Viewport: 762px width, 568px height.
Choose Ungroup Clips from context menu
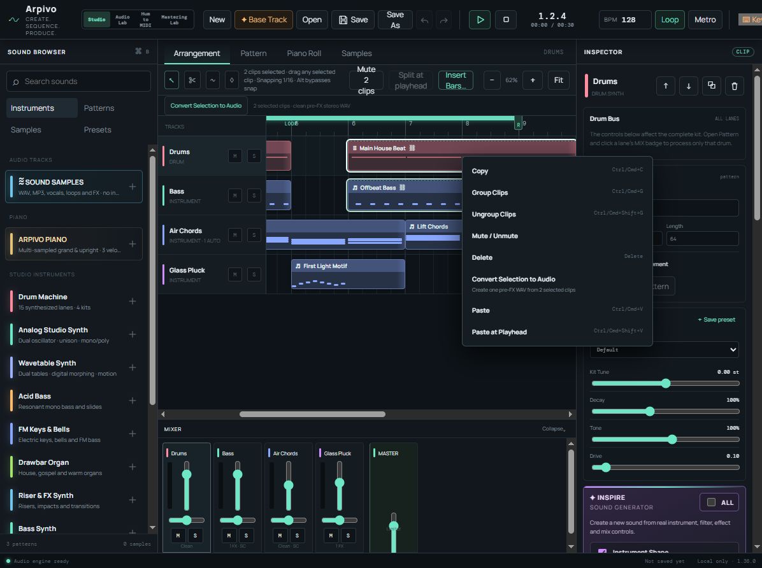[557, 215]
